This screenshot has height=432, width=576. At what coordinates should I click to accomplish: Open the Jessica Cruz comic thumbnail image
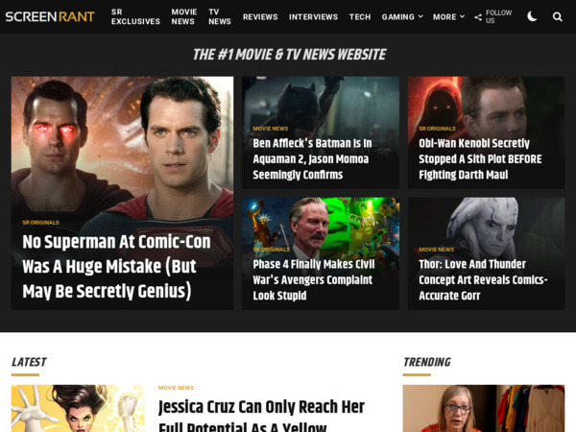point(78,409)
